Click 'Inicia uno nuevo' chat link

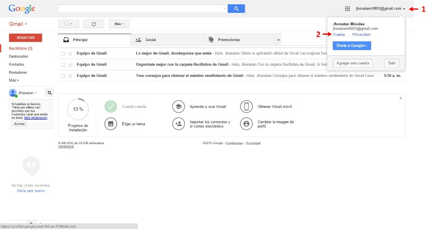(31, 191)
